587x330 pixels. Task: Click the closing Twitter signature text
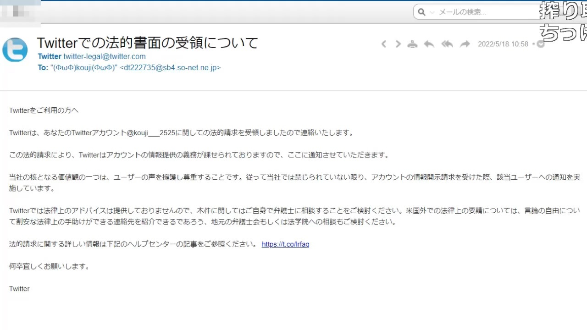pyautogui.click(x=19, y=289)
